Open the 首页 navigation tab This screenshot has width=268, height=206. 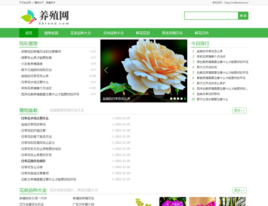click(28, 33)
